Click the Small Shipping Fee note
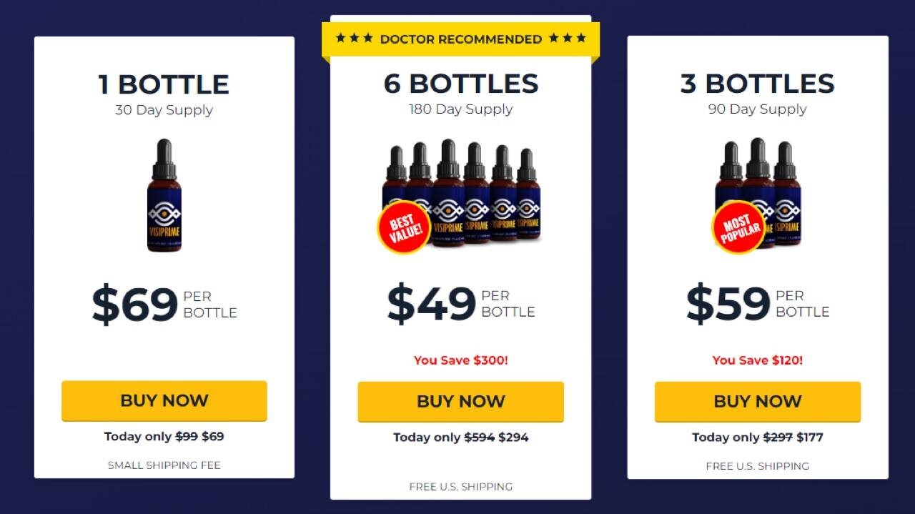915x514 pixels. click(x=164, y=465)
